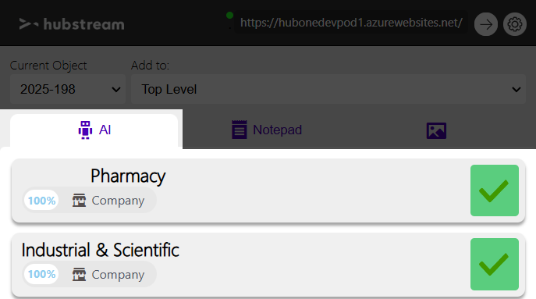Click the Pharmacy 100% confidence badge
536x299 pixels.
41,201
